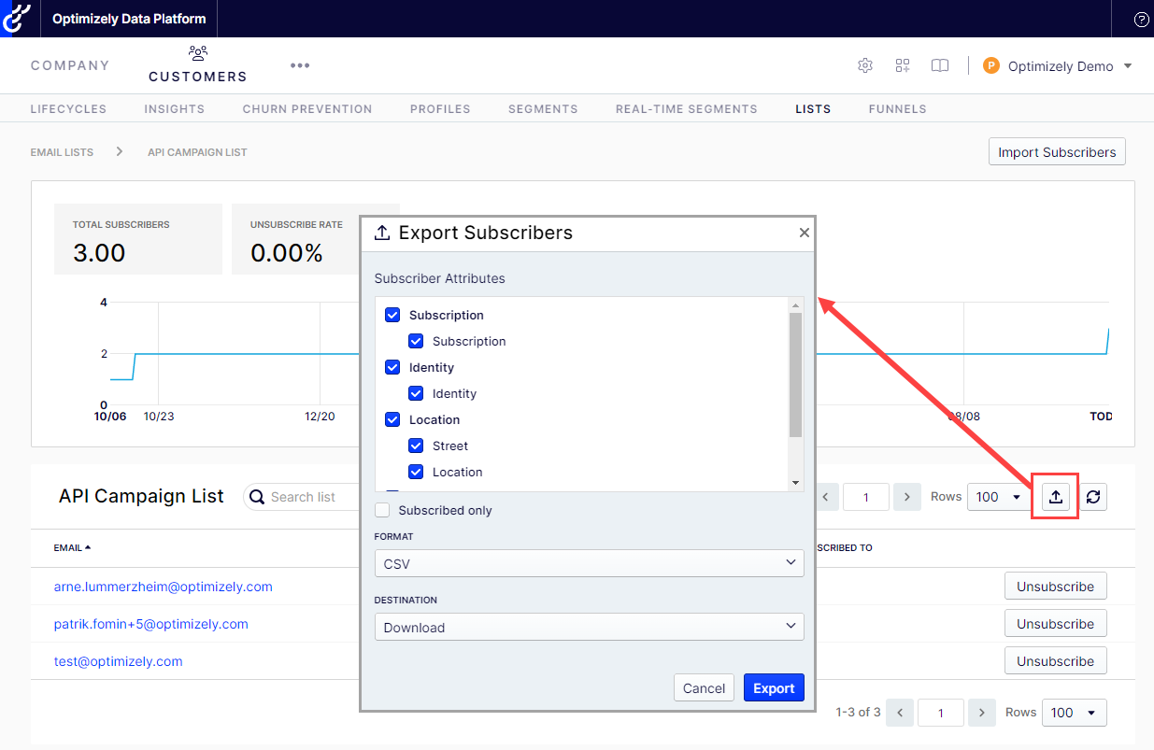Click the Total Subscribers 3.00 card
The height and width of the screenshot is (750, 1154).
click(138, 239)
